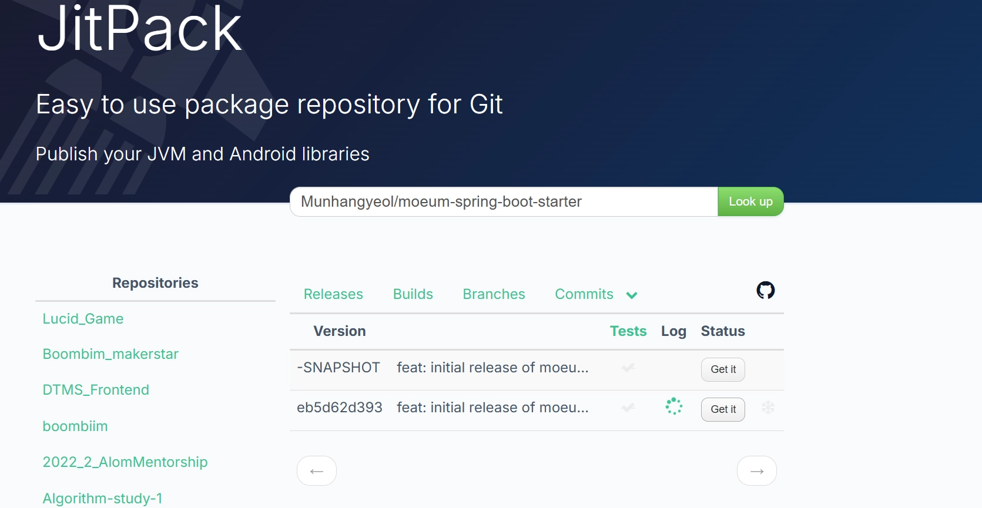982x508 pixels.
Task: Open the build log spinner for eb5d62d393
Action: pyautogui.click(x=673, y=406)
